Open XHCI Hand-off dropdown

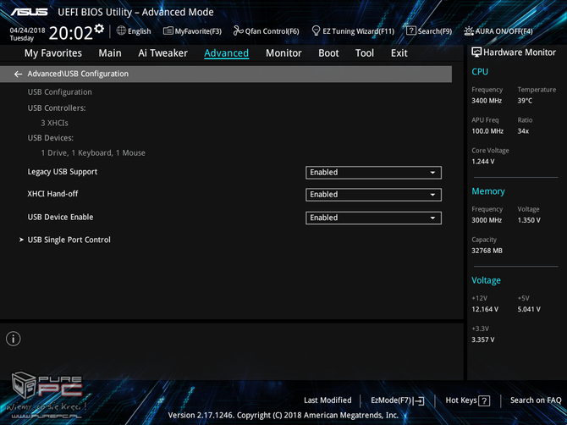click(x=373, y=195)
